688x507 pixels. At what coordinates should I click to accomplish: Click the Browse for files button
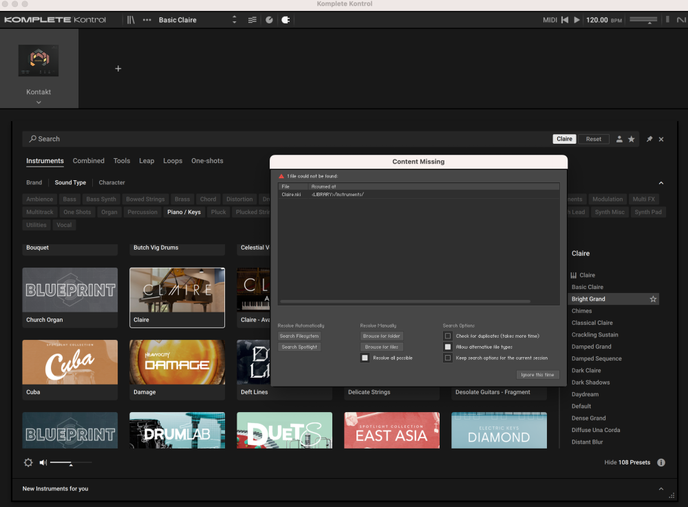381,347
